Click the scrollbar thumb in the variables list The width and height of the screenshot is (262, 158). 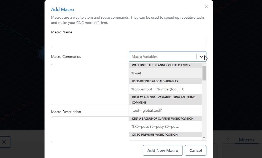point(204,73)
